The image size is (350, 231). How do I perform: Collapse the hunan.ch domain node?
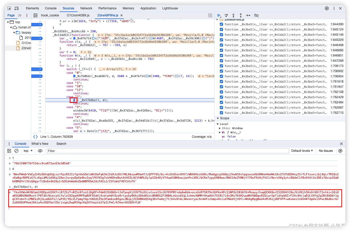[x=11, y=27]
